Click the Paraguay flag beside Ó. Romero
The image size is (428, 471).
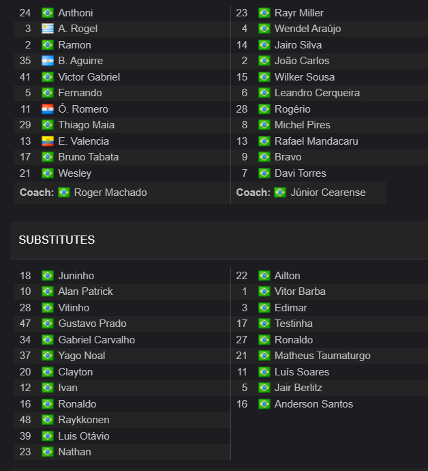pyautogui.click(x=48, y=109)
